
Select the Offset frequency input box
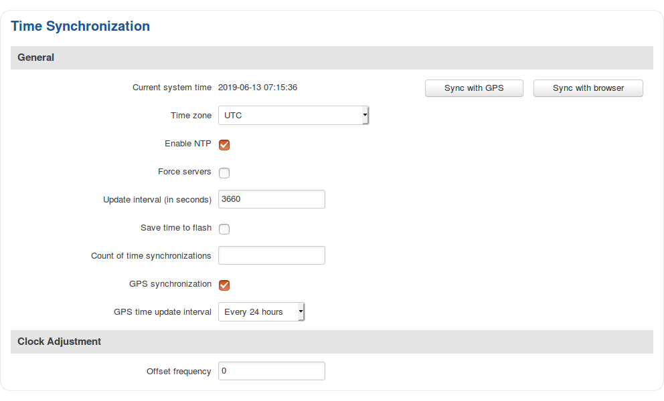271,371
